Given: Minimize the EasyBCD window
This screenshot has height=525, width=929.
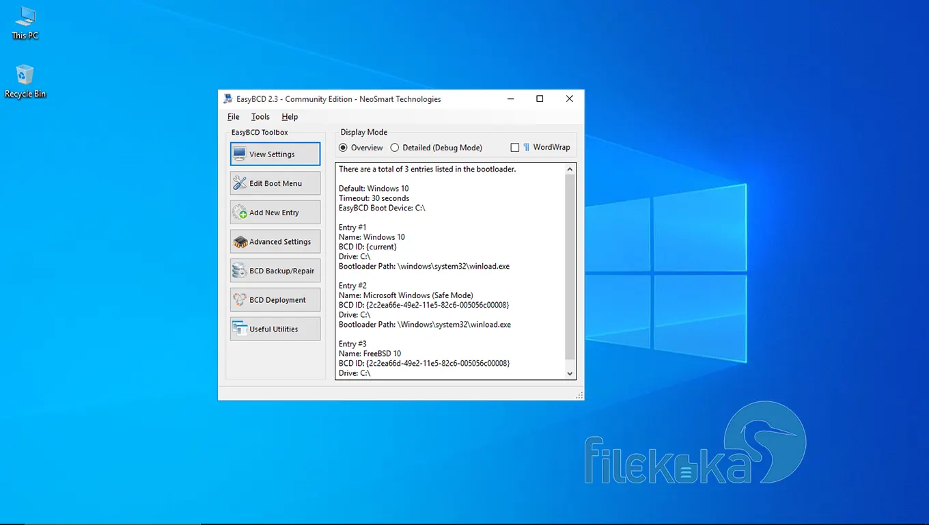Looking at the screenshot, I should point(510,98).
